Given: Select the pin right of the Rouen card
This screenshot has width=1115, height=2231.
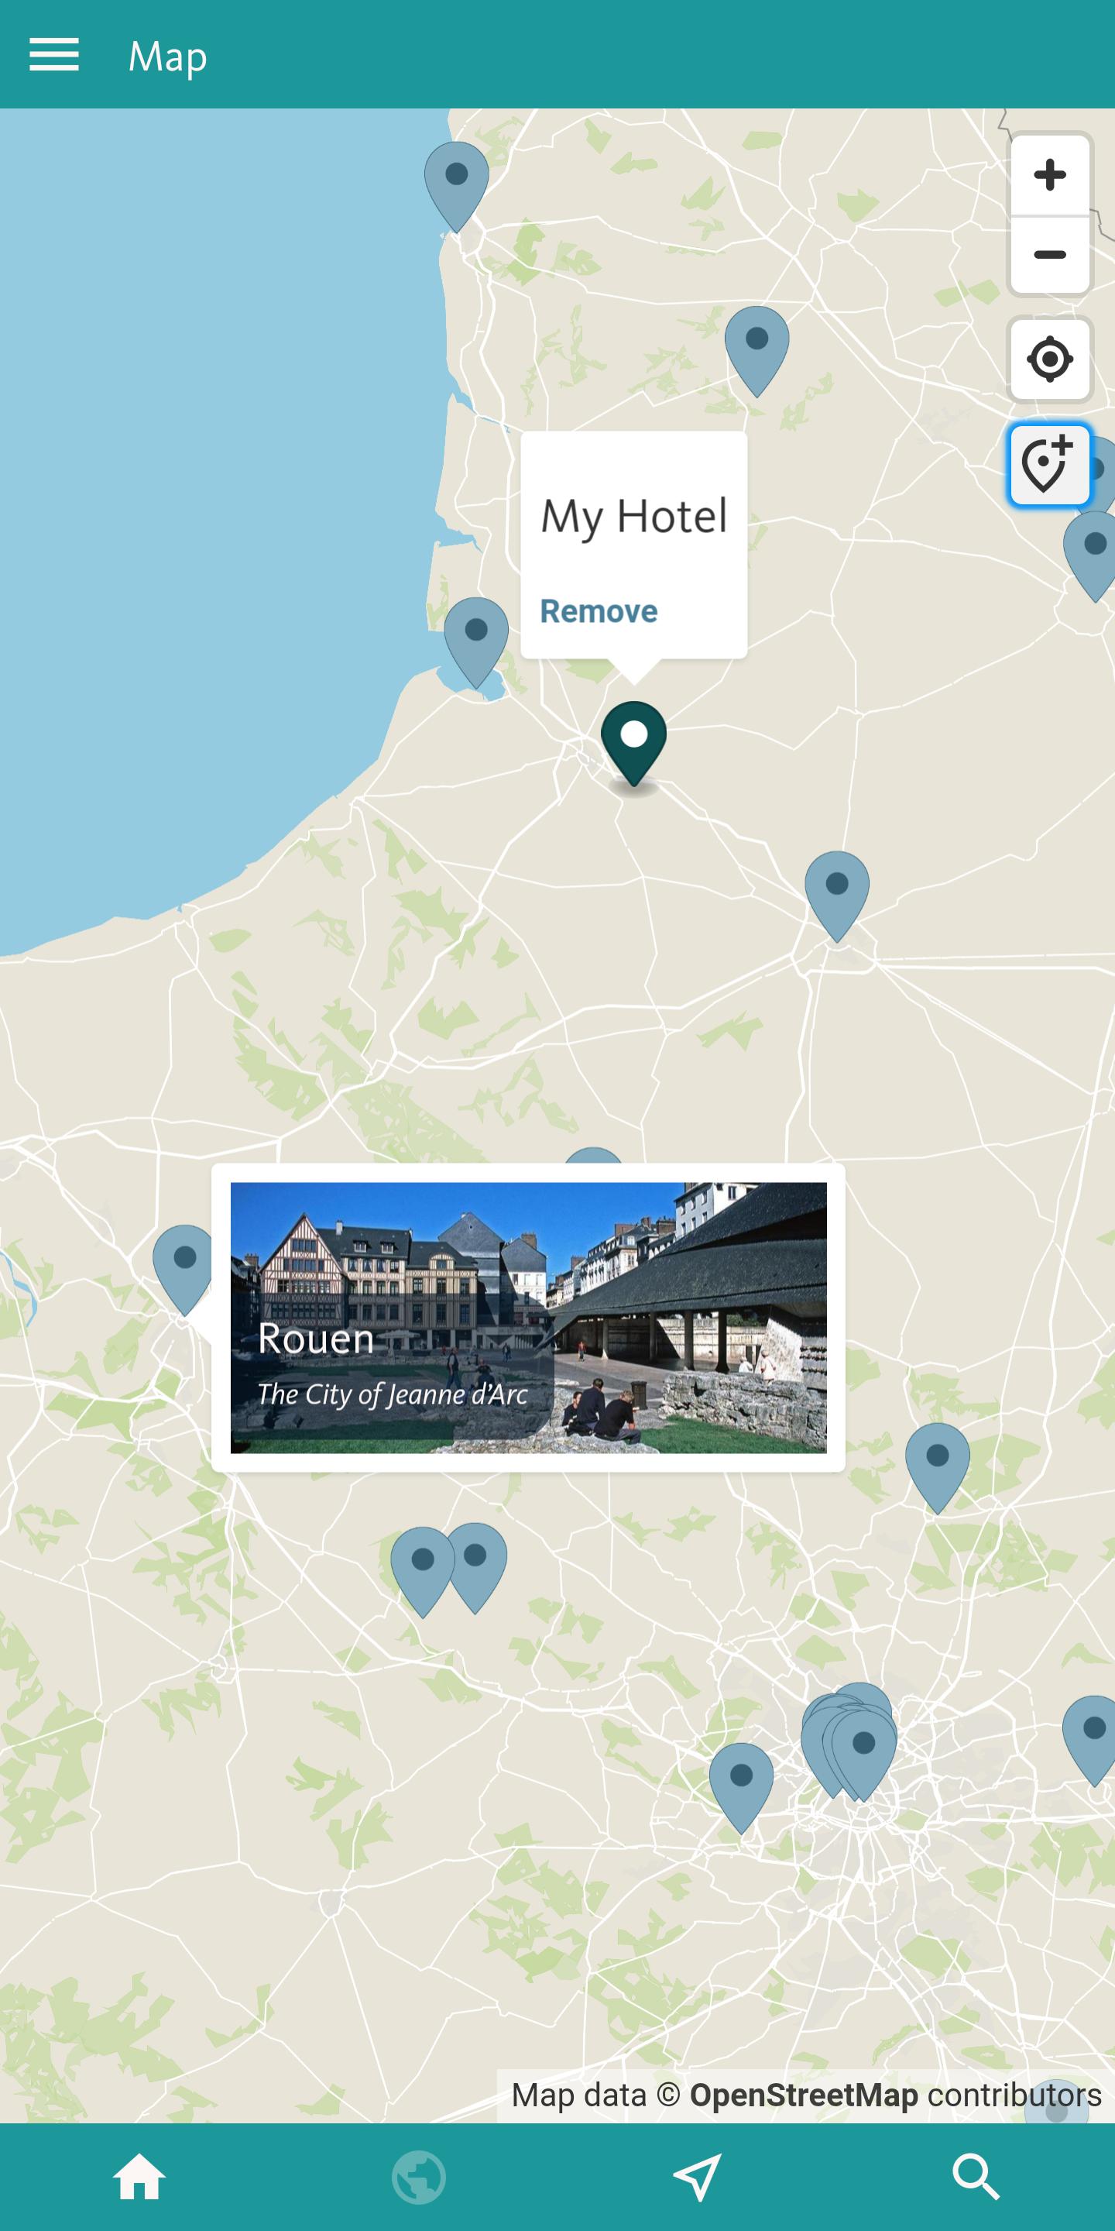Looking at the screenshot, I should 938,1468.
